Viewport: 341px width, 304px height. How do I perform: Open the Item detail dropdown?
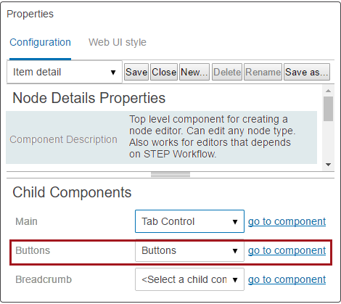coord(65,72)
